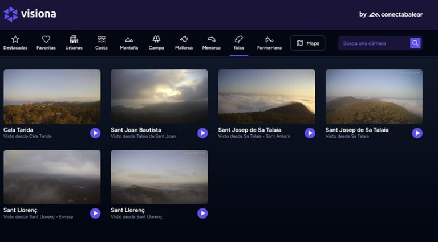Viewport: 438px width, 242px height.
Task: Click 'Visto desde Sant Llorenç - Eivissa' text
Action: click(x=38, y=216)
